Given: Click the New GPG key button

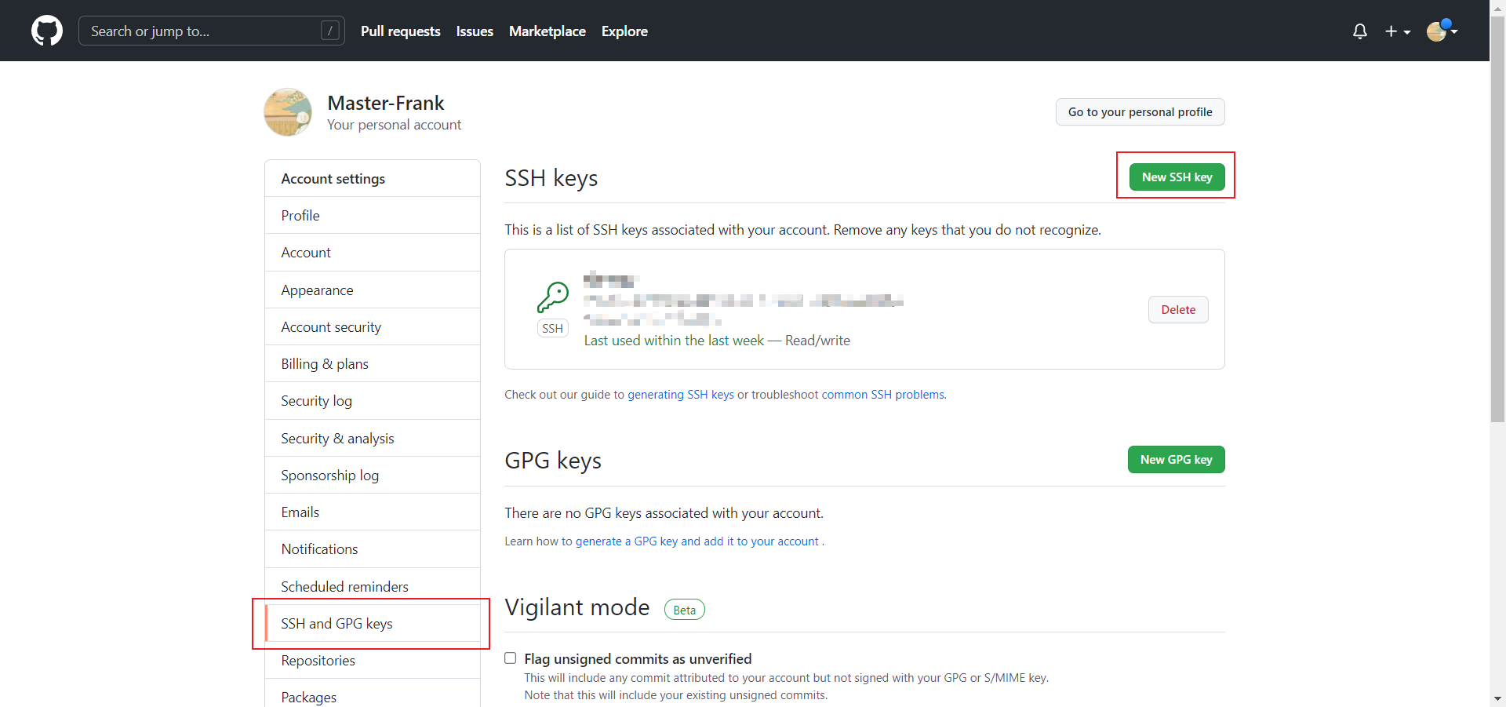Looking at the screenshot, I should (1177, 459).
